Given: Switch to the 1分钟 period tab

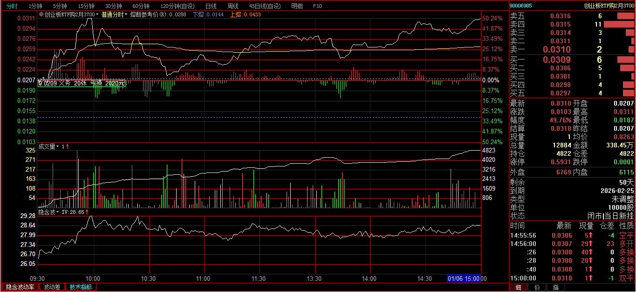Looking at the screenshot, I should 35,6.
